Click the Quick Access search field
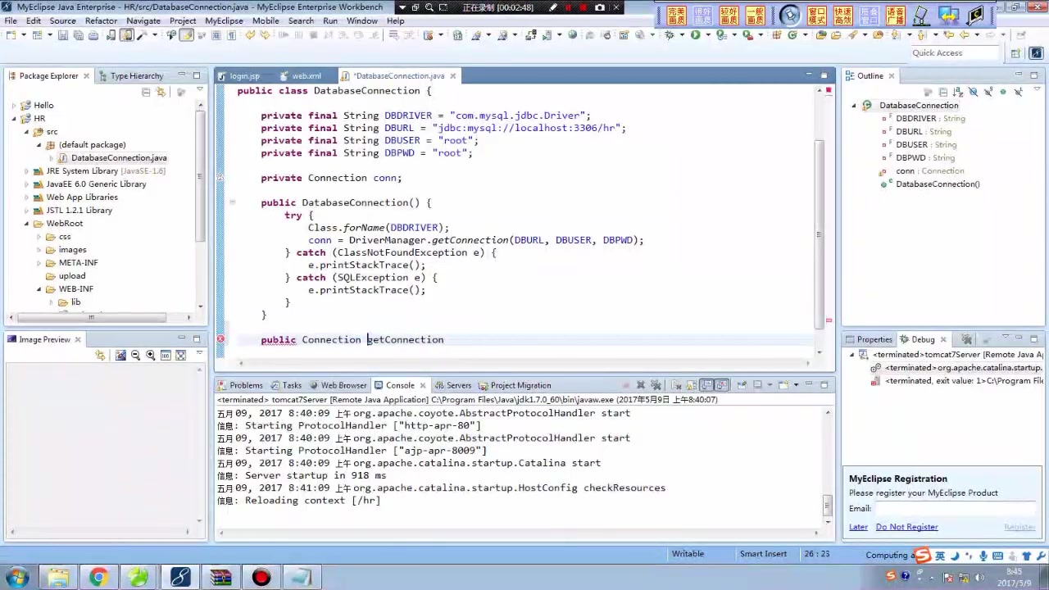Viewport: 1049px width, 590px height. point(954,53)
